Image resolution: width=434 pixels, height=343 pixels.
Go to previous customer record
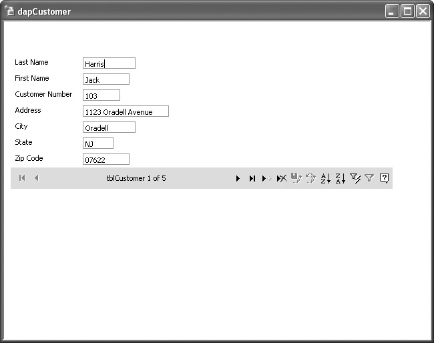pyautogui.click(x=36, y=178)
